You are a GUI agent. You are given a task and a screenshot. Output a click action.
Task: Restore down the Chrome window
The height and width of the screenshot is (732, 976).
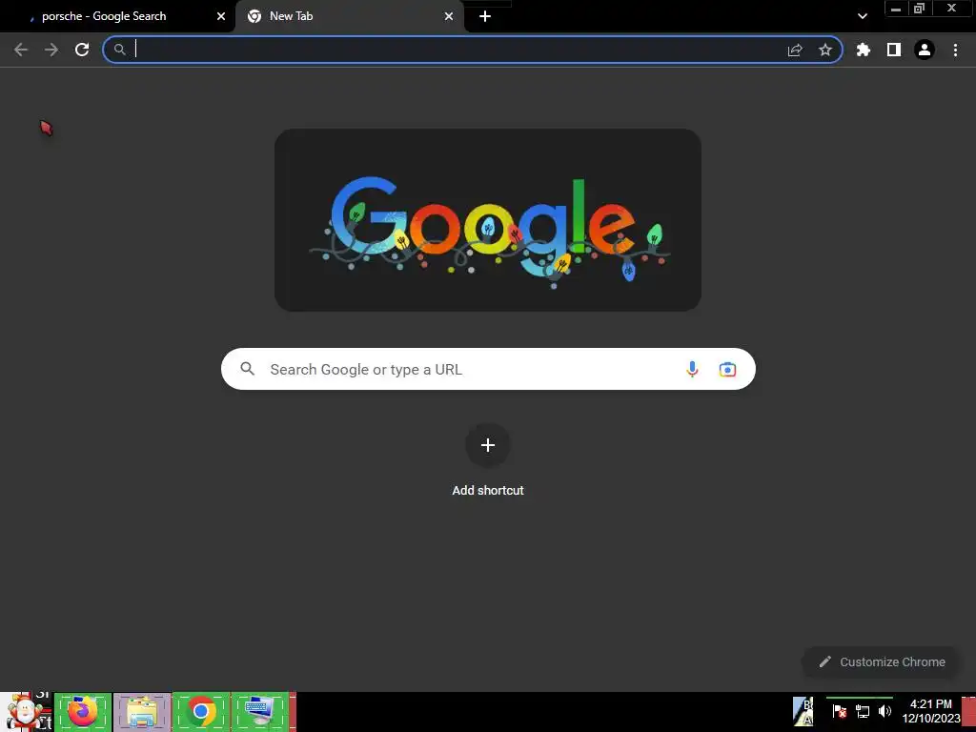click(920, 9)
